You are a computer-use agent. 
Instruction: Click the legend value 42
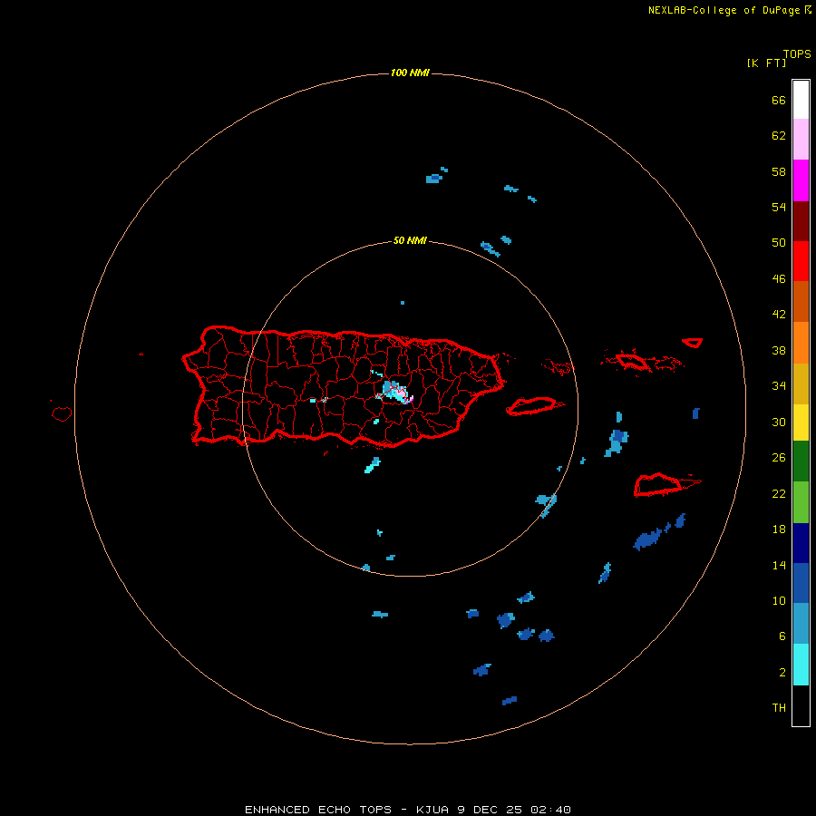click(779, 315)
